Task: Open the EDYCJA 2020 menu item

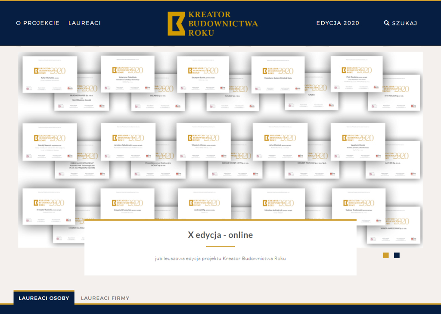Action: [x=338, y=23]
